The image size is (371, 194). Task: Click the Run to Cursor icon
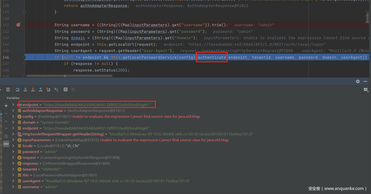[x=56, y=89]
